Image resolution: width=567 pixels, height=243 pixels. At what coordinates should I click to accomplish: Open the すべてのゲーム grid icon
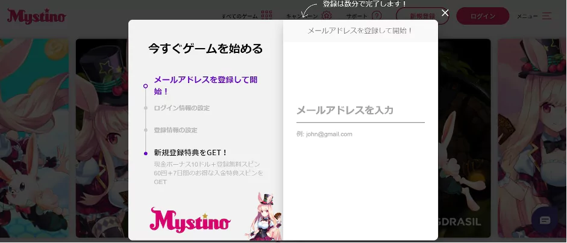pos(266,16)
